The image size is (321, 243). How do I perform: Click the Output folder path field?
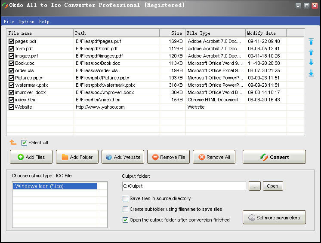(x=184, y=186)
